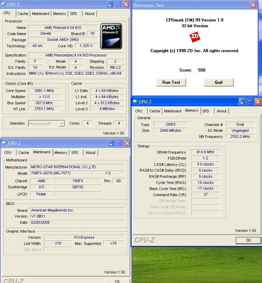The image size is (262, 283).
Task: Click the Level 3 cache value 4 MBytes
Action: 107,109
